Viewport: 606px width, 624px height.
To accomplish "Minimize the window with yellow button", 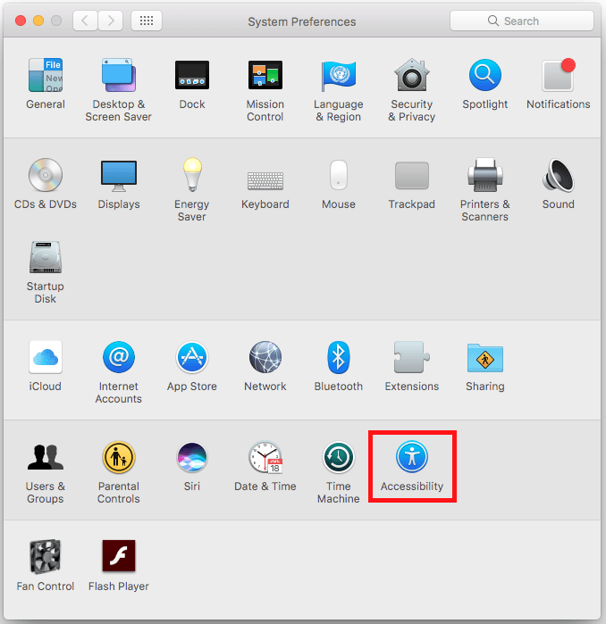I will coord(38,21).
